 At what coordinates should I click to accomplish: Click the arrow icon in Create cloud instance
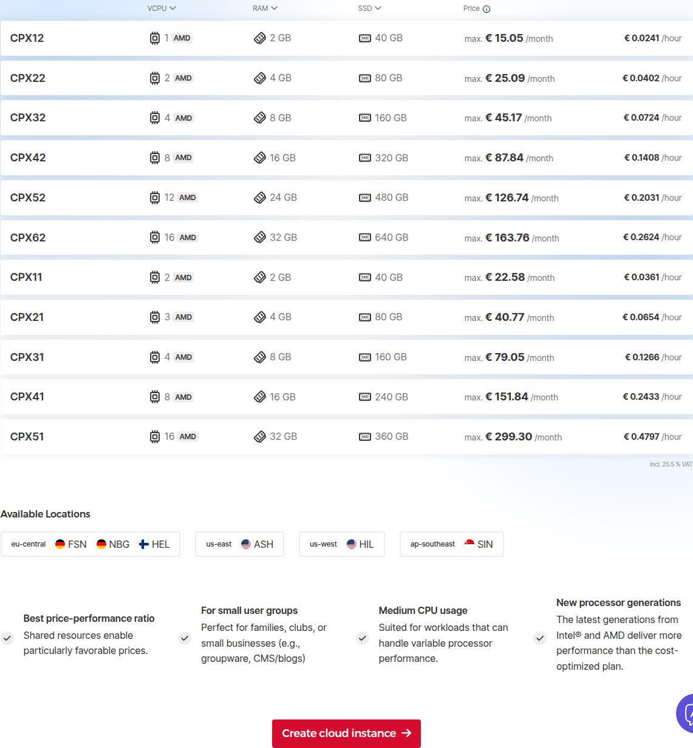406,733
